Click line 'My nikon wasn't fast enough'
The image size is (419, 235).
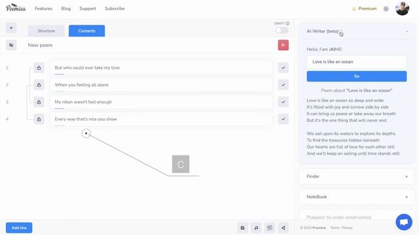pyautogui.click(x=161, y=102)
